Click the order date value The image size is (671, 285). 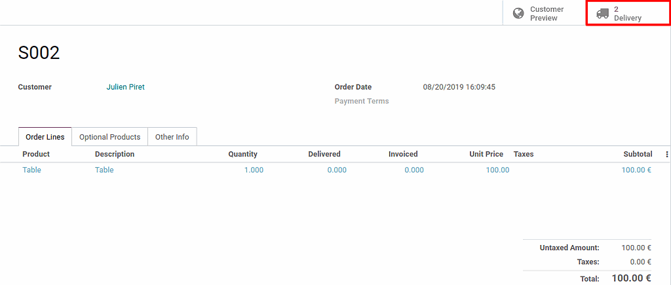pyautogui.click(x=459, y=87)
